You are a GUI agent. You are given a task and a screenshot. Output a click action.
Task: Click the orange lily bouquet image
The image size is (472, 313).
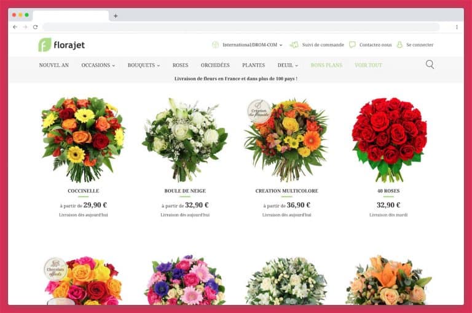tap(389, 280)
